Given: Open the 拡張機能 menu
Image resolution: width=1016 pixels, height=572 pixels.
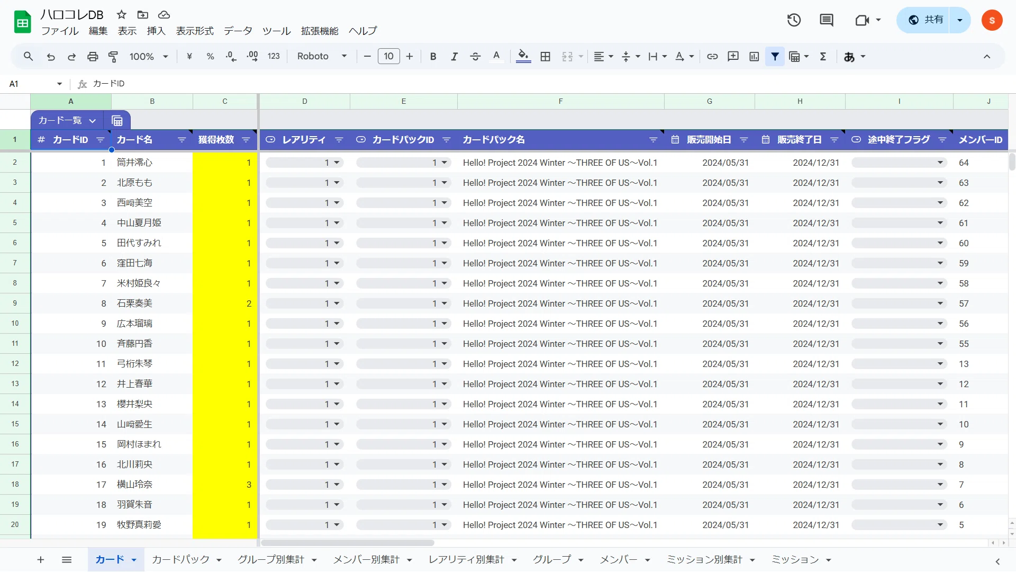Looking at the screenshot, I should (x=320, y=31).
